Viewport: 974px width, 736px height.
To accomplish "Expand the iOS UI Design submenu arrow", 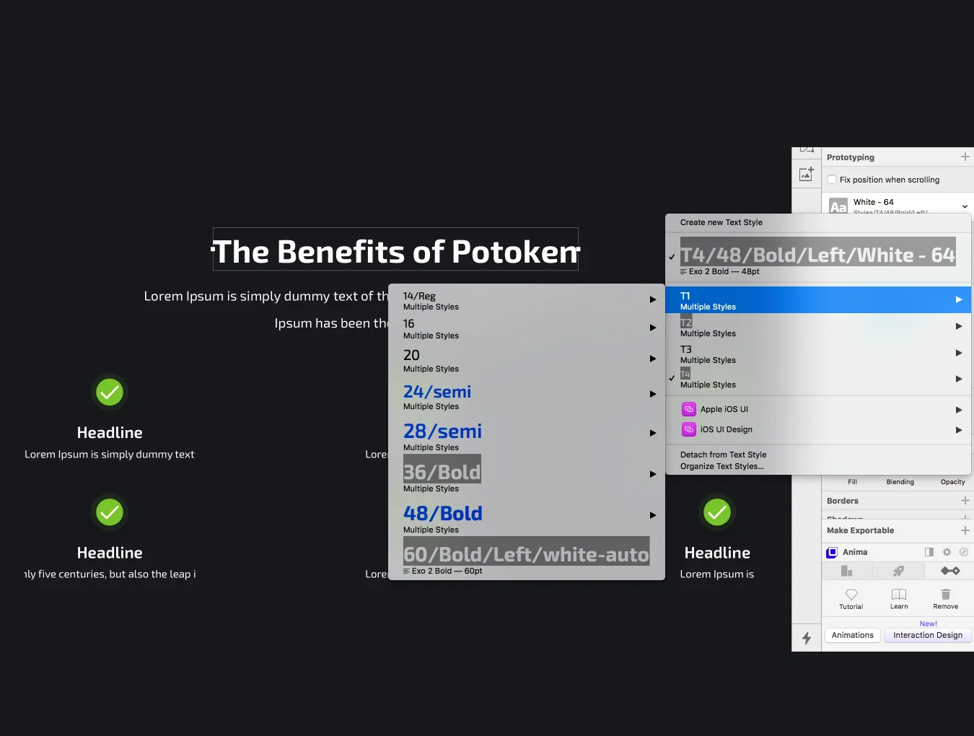I will click(959, 429).
